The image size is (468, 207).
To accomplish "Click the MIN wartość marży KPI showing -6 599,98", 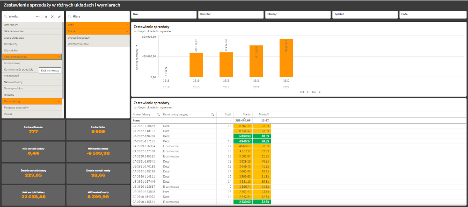I will (97, 151).
